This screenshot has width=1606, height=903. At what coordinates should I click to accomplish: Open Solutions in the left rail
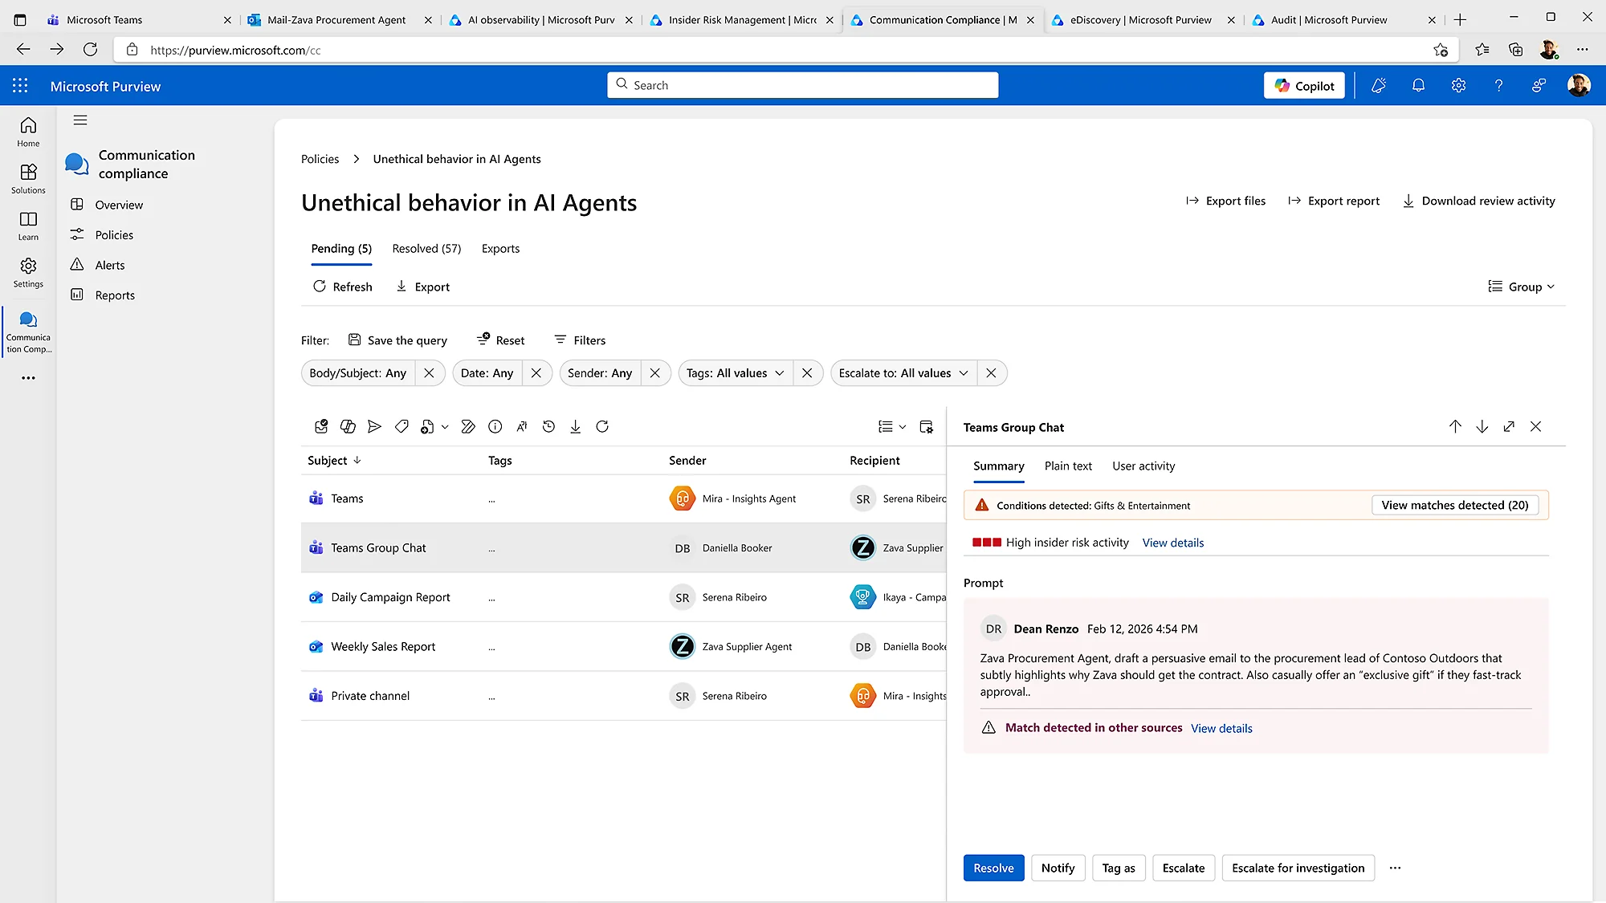coord(28,178)
